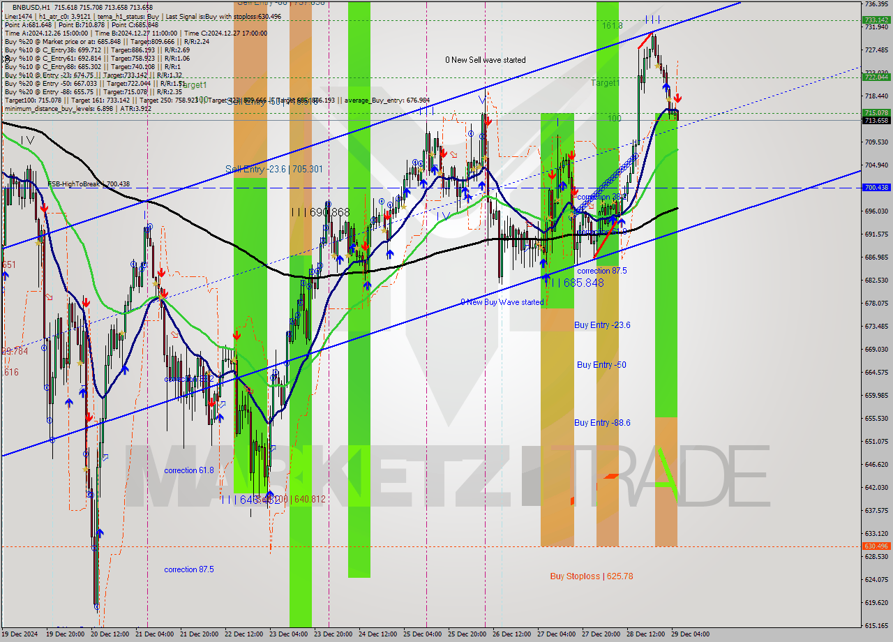This screenshot has width=893, height=642.
Task: Click the 'Buy Stoploss | 625.78' label
Action: coord(592,576)
